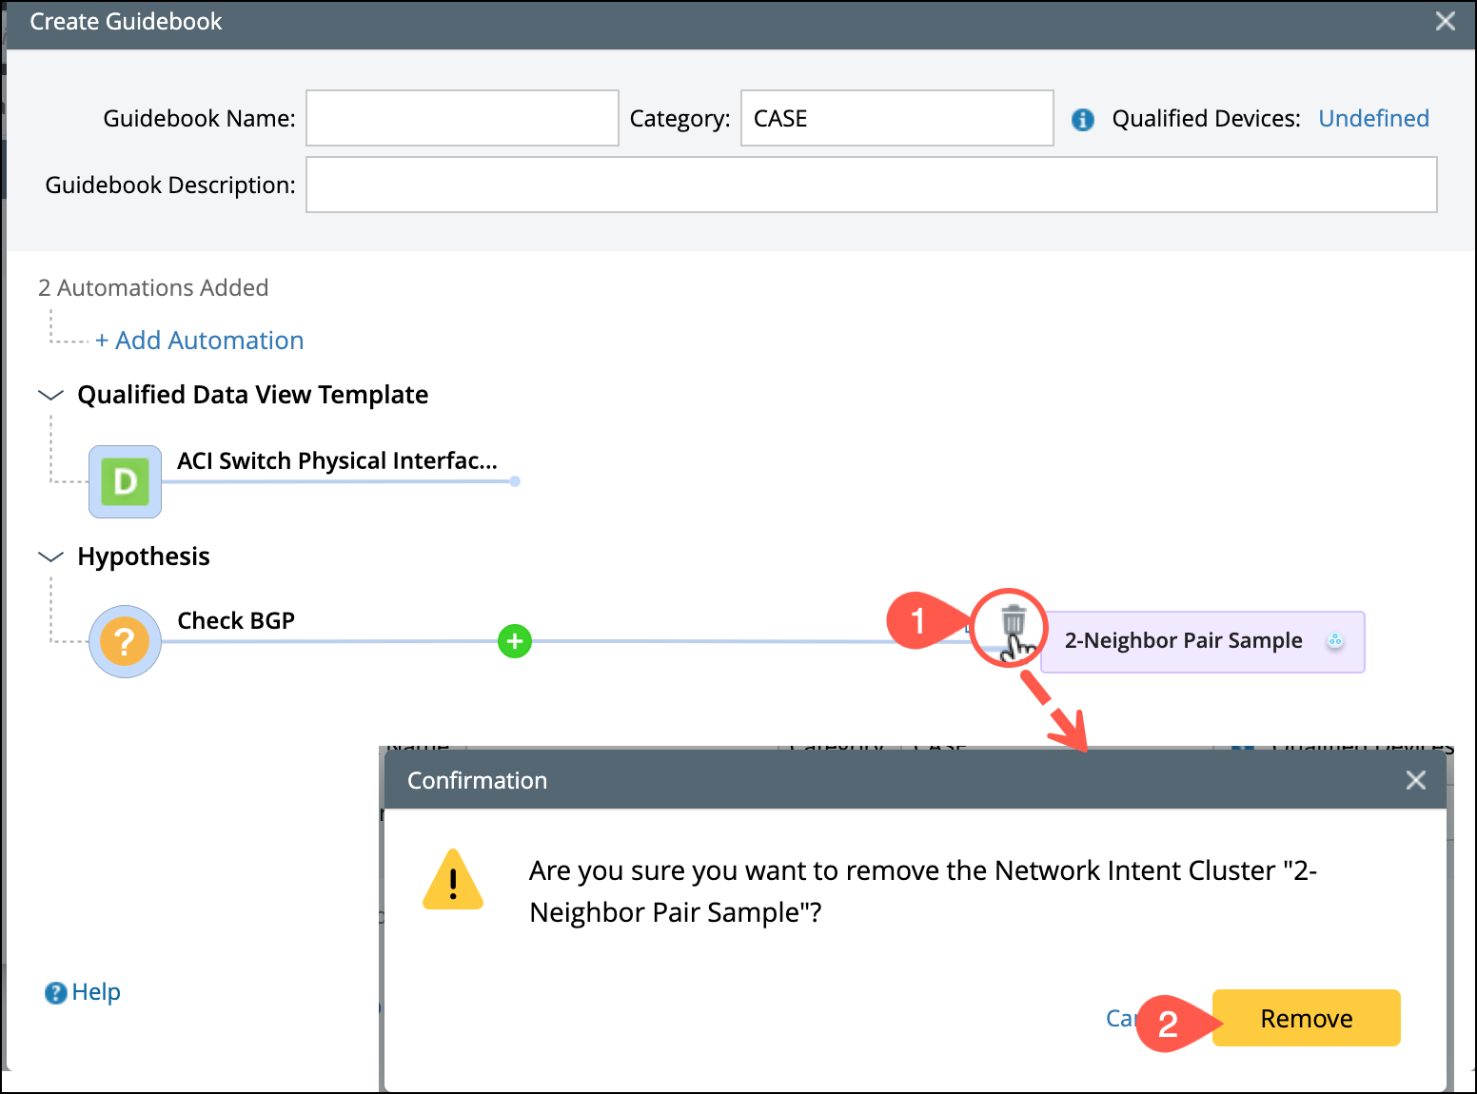Click the cluster icon inside 2-Neighbor Pair Sample

coord(1335,641)
